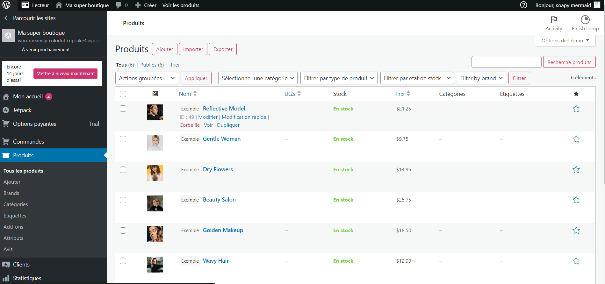Open the help question mark icon

coord(523,5)
